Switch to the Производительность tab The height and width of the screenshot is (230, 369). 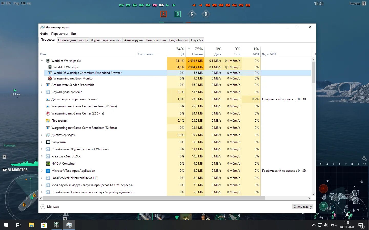click(x=73, y=40)
